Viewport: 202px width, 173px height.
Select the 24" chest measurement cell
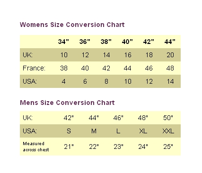pyautogui.click(x=143, y=147)
